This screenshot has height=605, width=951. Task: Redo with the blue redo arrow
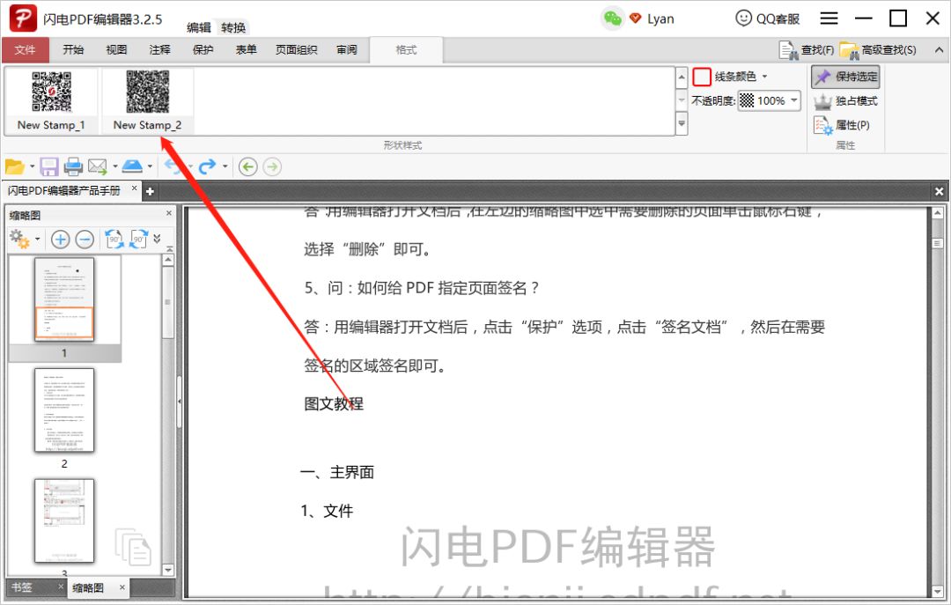tap(208, 166)
